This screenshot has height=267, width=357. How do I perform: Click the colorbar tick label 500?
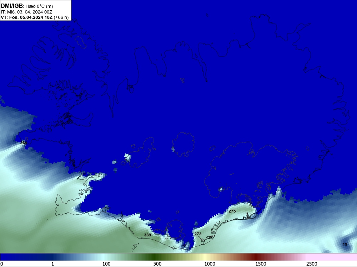pyautogui.click(x=157, y=264)
